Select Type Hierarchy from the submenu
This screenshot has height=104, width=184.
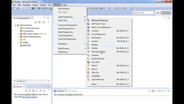point(109,79)
